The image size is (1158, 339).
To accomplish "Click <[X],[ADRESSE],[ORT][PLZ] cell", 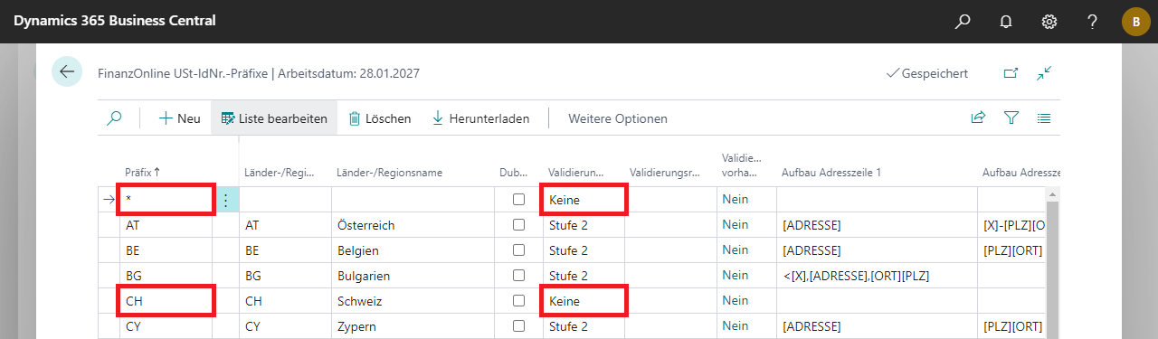I will [x=877, y=276].
